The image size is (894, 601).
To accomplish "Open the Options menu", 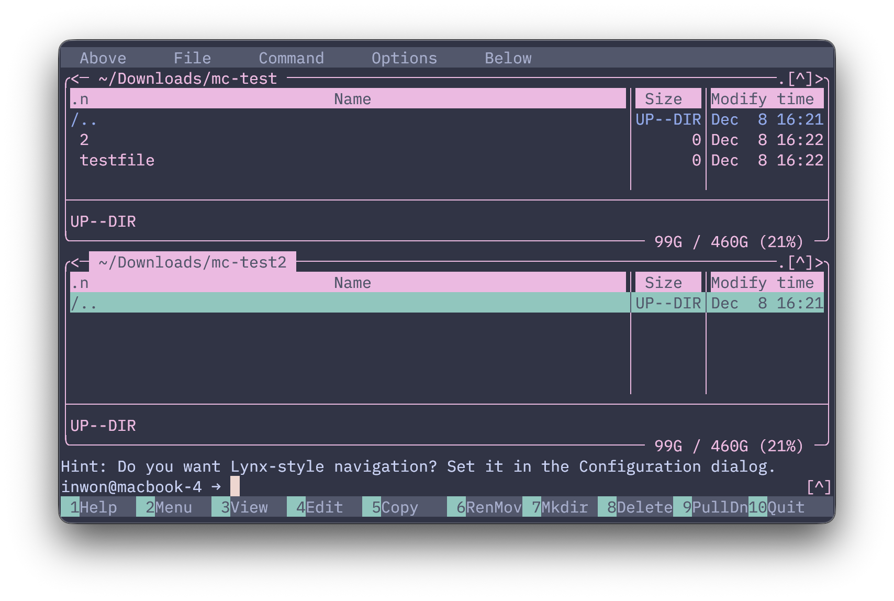I will [404, 58].
